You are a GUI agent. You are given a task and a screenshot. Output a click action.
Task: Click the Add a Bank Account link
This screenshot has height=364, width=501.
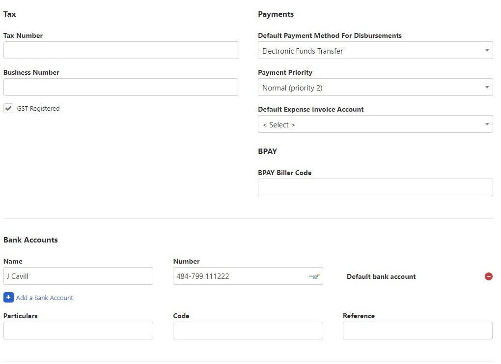pyautogui.click(x=44, y=298)
